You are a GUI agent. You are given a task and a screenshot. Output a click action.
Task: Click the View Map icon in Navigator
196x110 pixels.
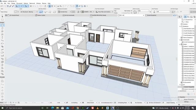pyautogui.click(x=188, y=17)
